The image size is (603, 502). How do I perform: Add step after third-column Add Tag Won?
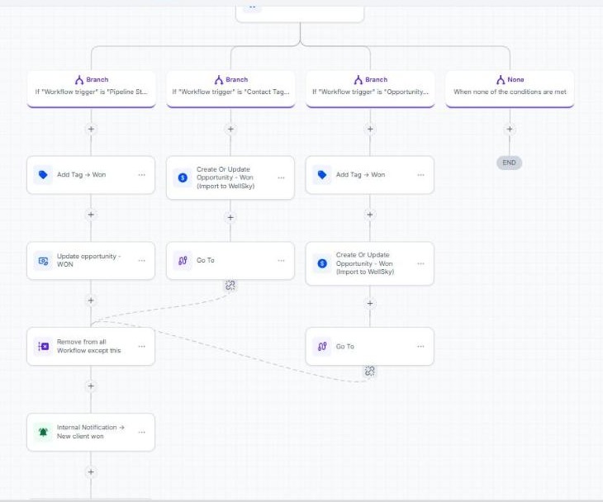click(370, 215)
